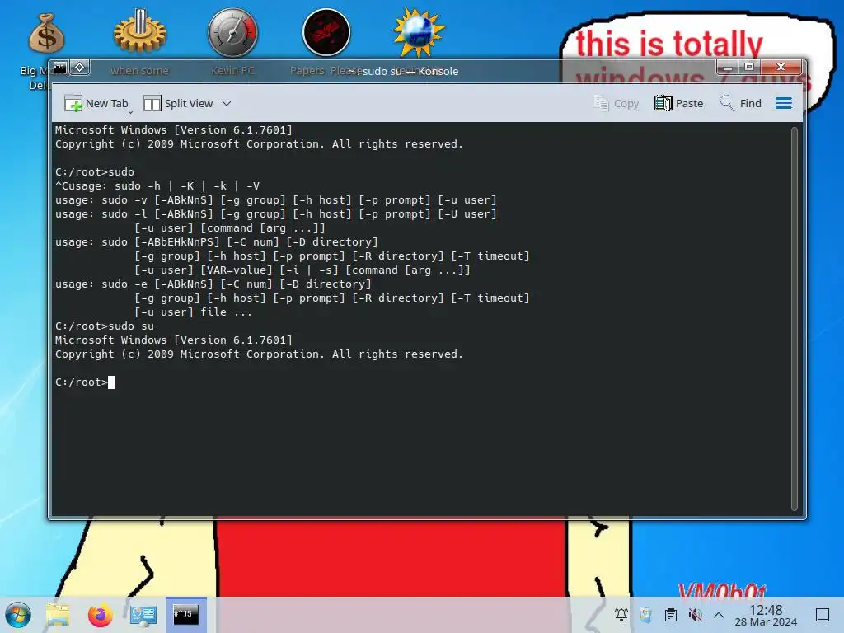844x633 pixels.
Task: Click first 'Microsoft Windows [Version 6.1.7601]' line
Action: point(173,129)
